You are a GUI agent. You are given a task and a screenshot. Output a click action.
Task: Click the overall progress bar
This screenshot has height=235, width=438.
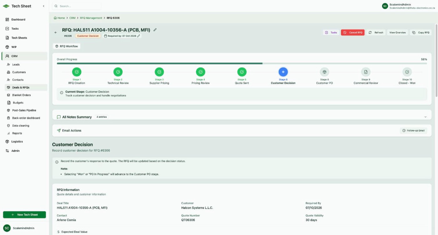coord(242,63)
